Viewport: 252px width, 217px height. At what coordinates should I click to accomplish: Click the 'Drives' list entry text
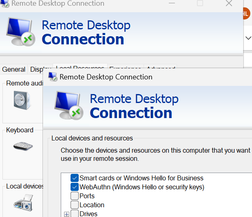(x=88, y=214)
